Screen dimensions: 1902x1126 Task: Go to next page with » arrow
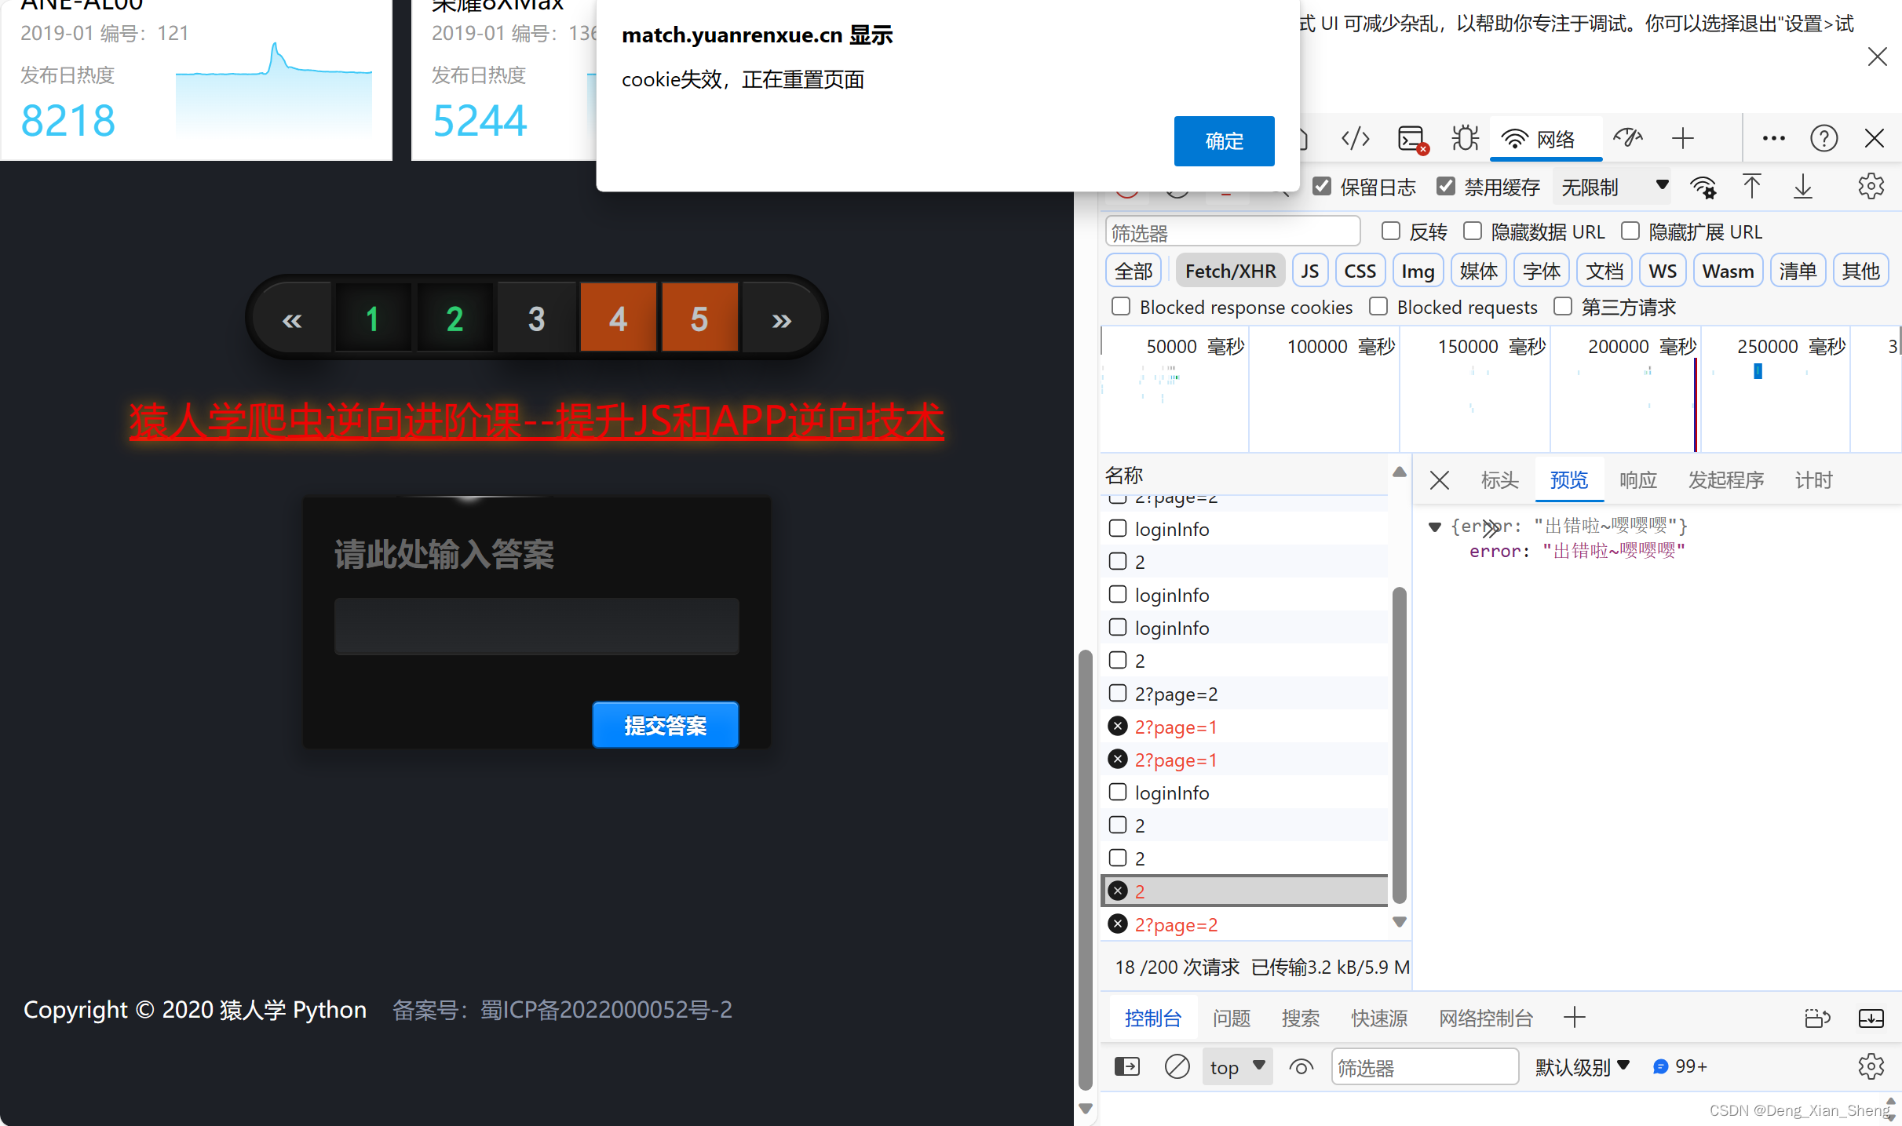pos(781,319)
